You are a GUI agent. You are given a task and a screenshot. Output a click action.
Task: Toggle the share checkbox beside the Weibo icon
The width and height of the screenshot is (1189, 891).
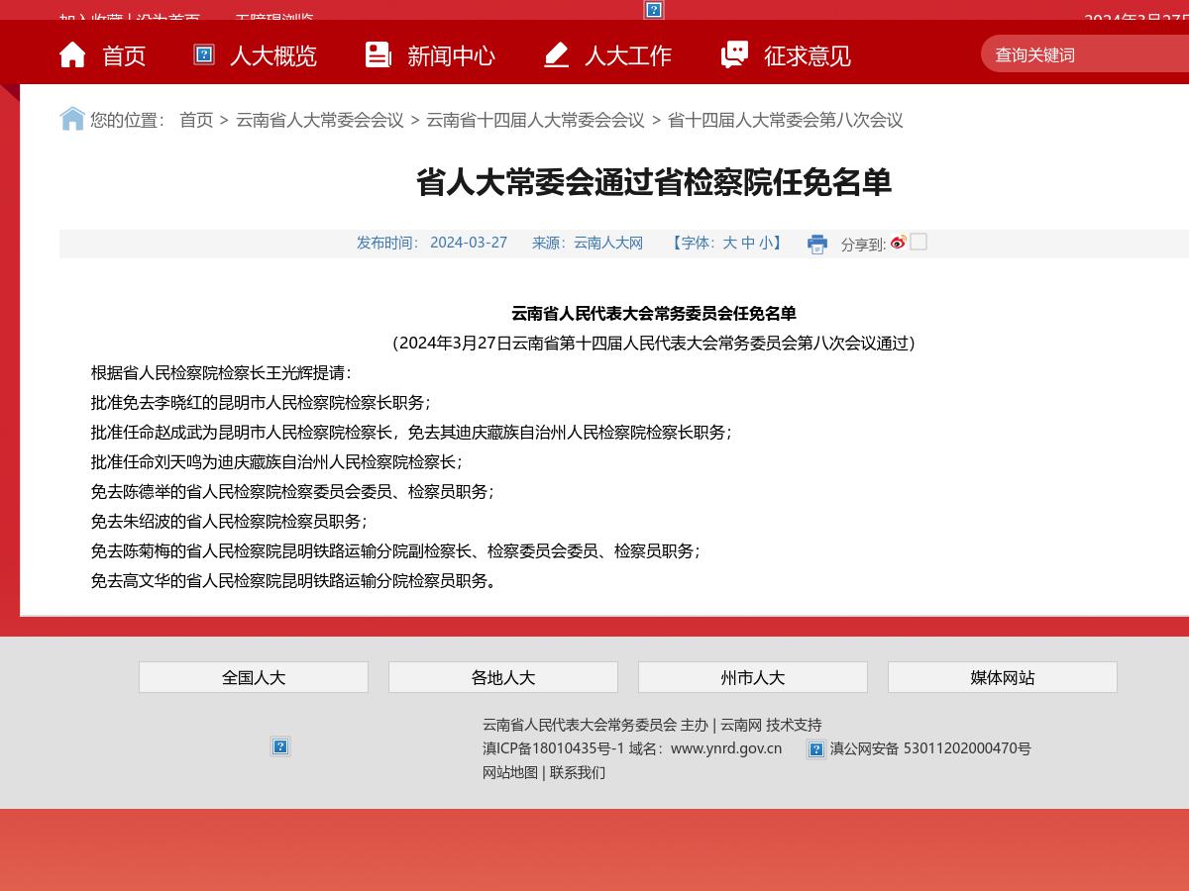[918, 242]
